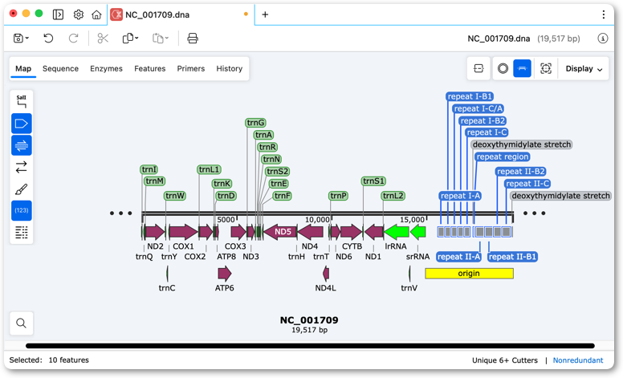Click the trnG feature label

pyautogui.click(x=255, y=123)
